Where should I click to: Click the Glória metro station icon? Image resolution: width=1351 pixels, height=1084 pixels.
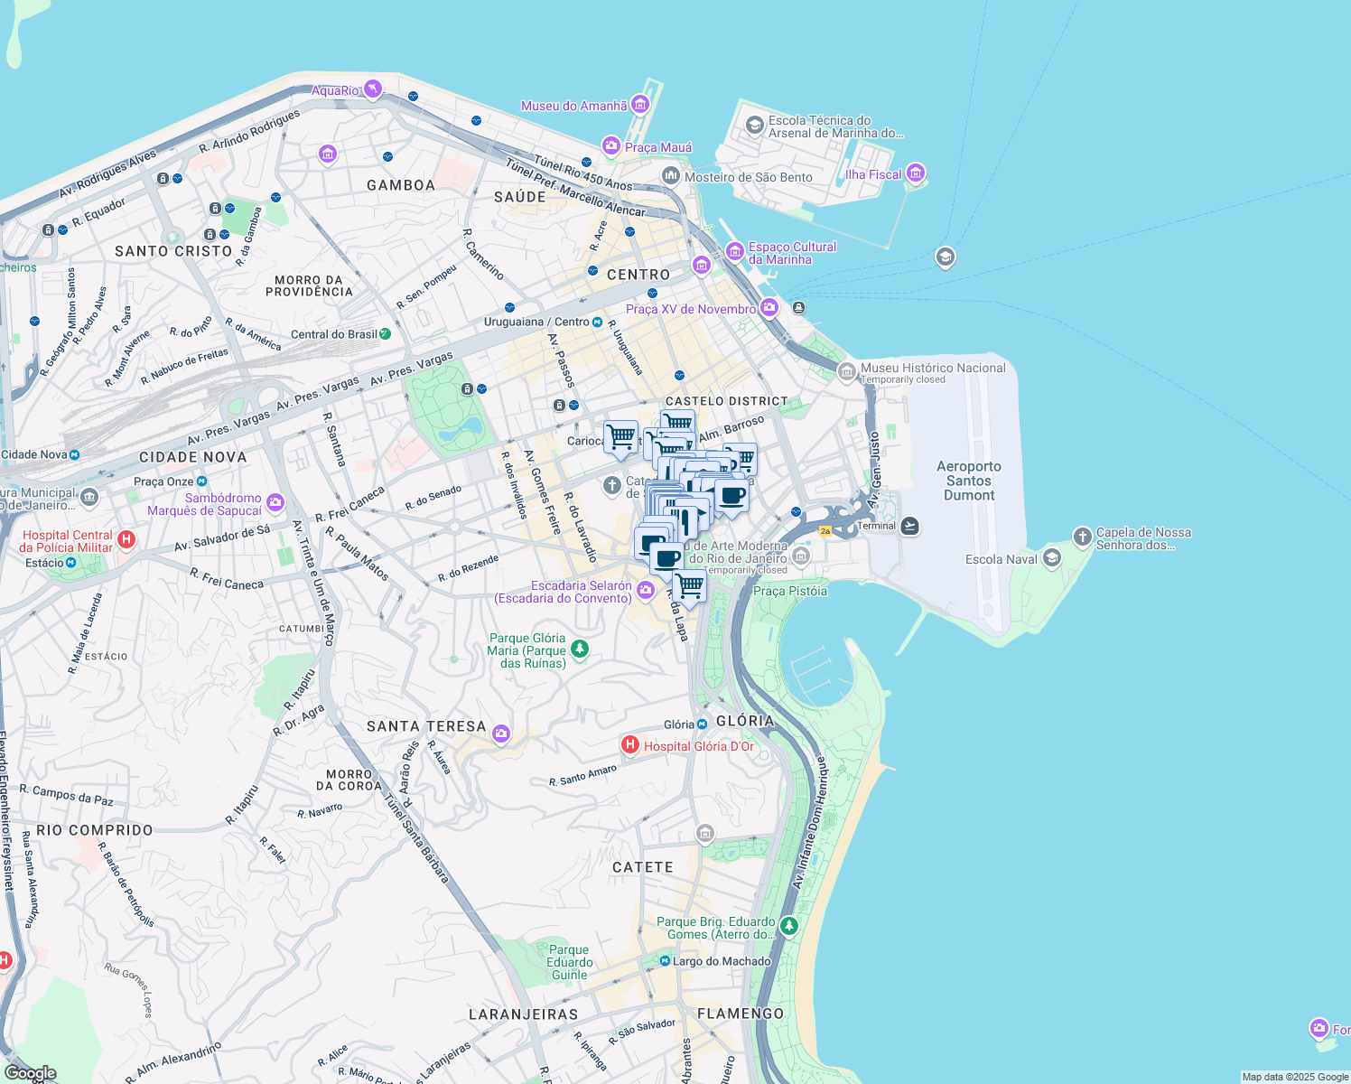703,724
